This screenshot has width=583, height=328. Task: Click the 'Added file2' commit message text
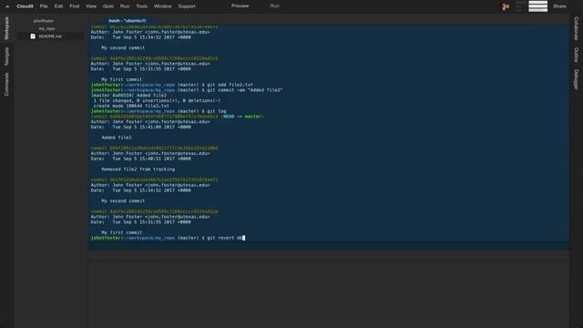[117, 138]
